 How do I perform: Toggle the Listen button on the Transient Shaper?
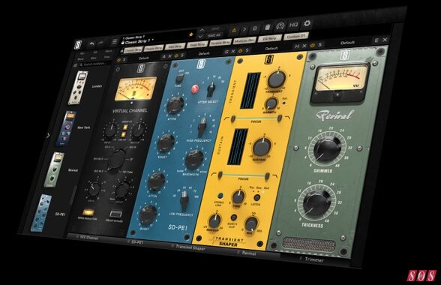tap(256, 198)
